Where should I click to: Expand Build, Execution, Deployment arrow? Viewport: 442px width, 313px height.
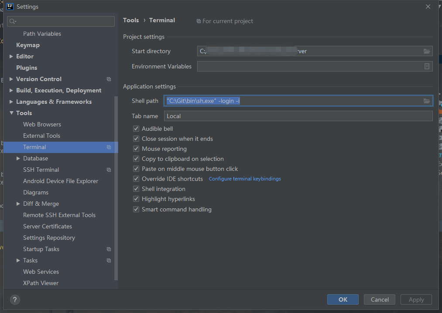(11, 90)
